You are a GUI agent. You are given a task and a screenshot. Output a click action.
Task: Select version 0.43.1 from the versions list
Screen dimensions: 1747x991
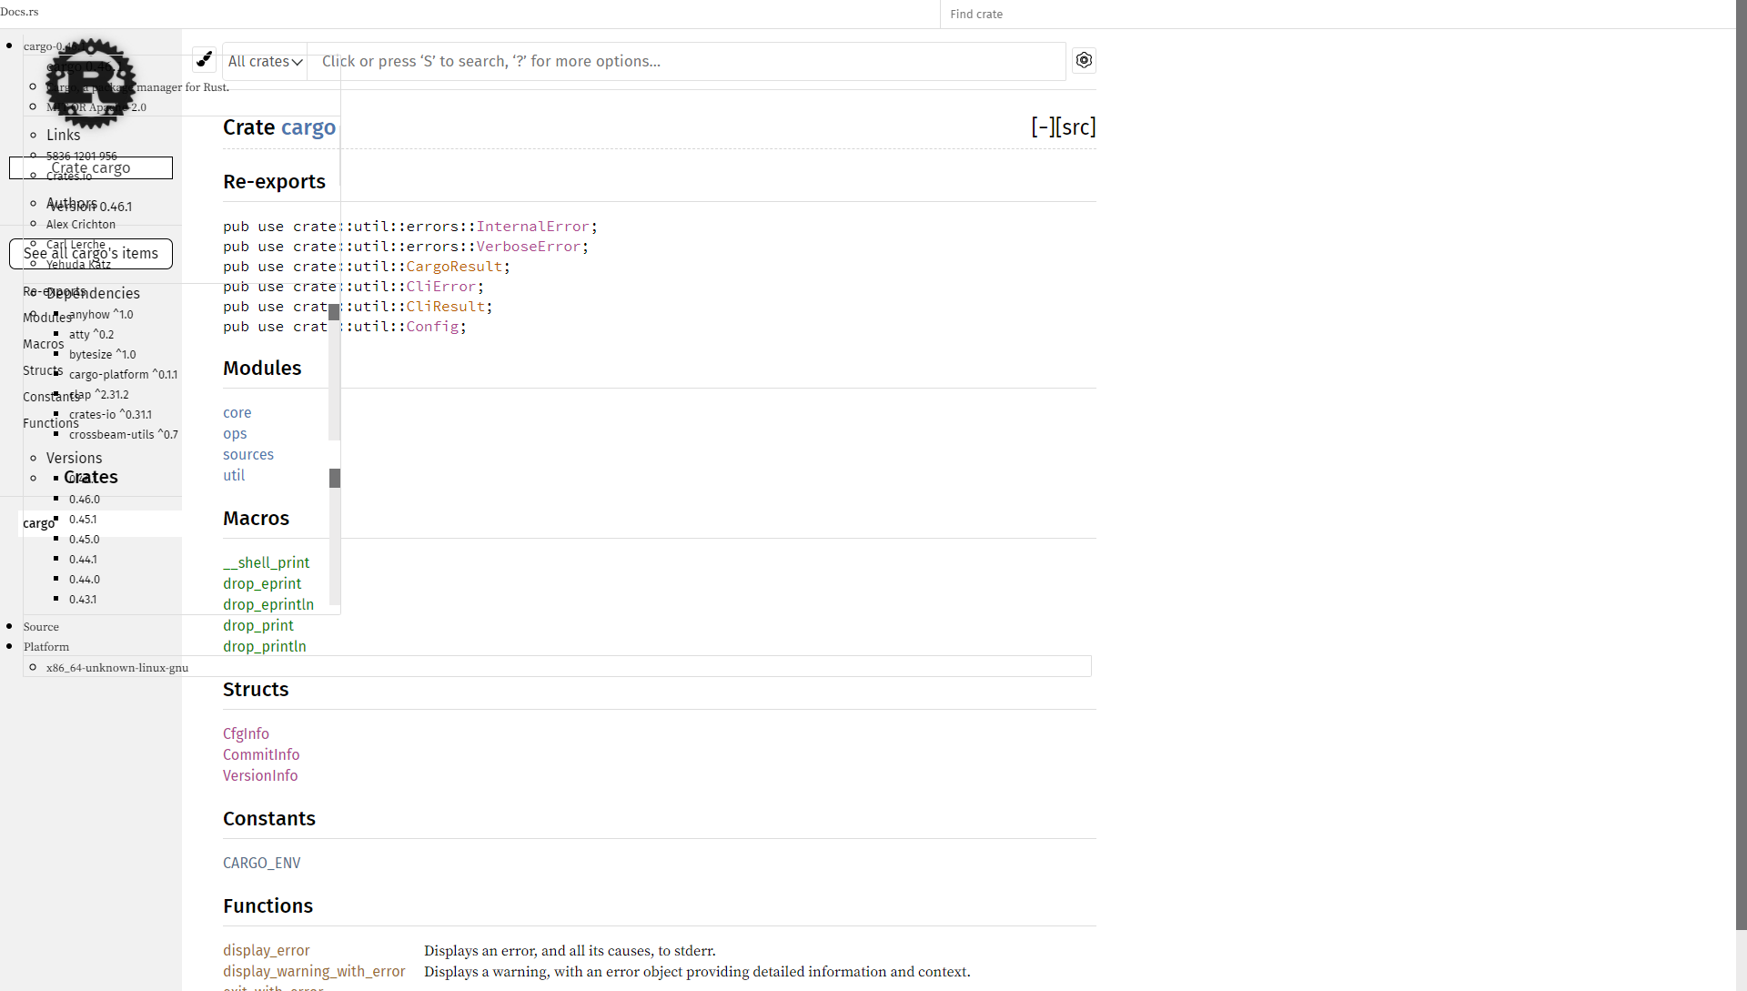(83, 600)
